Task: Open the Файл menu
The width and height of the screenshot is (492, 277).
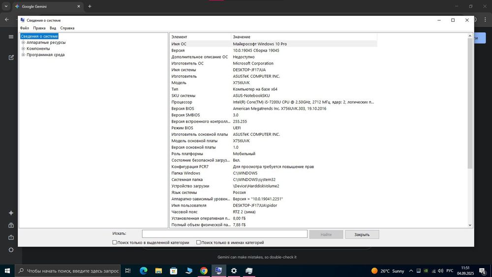Action: (x=25, y=28)
